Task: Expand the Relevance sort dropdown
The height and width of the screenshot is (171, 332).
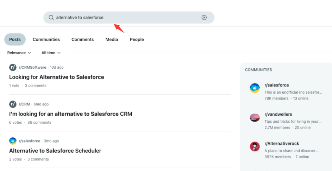Action: pos(19,53)
